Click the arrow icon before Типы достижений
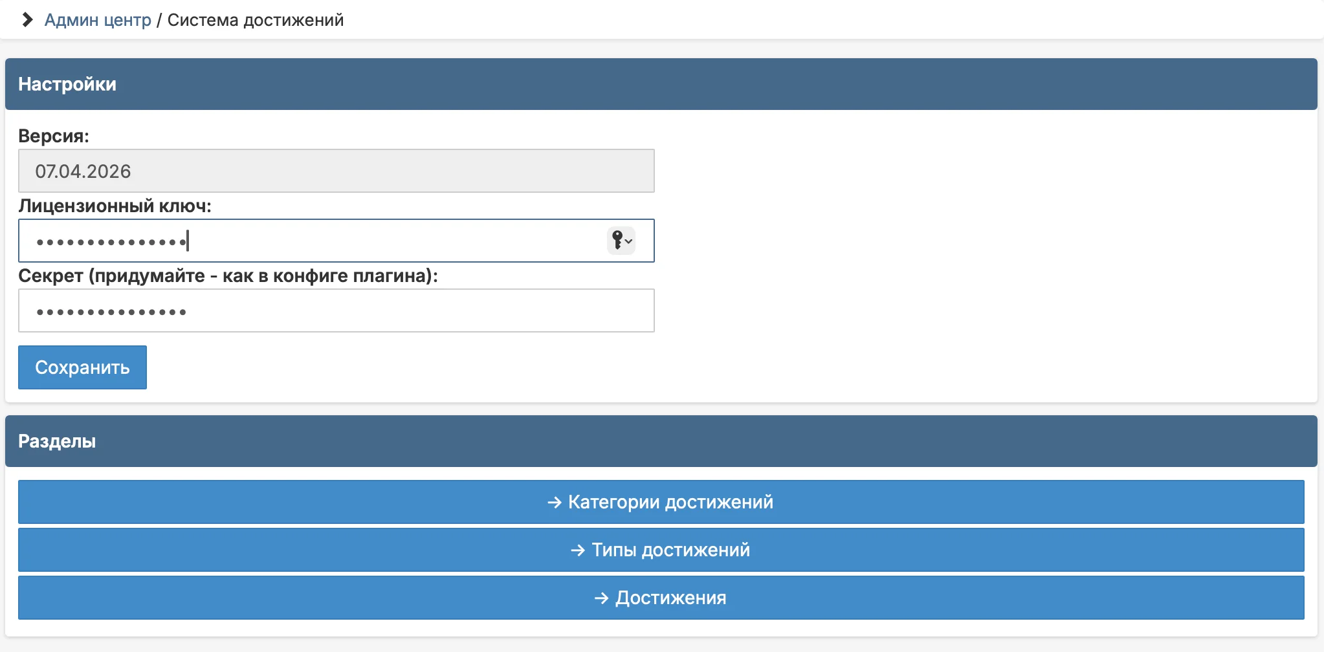The height and width of the screenshot is (652, 1324). (578, 550)
